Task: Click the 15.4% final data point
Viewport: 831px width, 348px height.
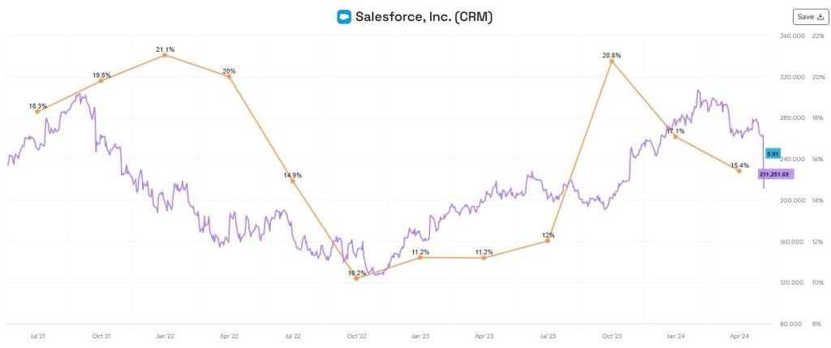Action: (738, 171)
